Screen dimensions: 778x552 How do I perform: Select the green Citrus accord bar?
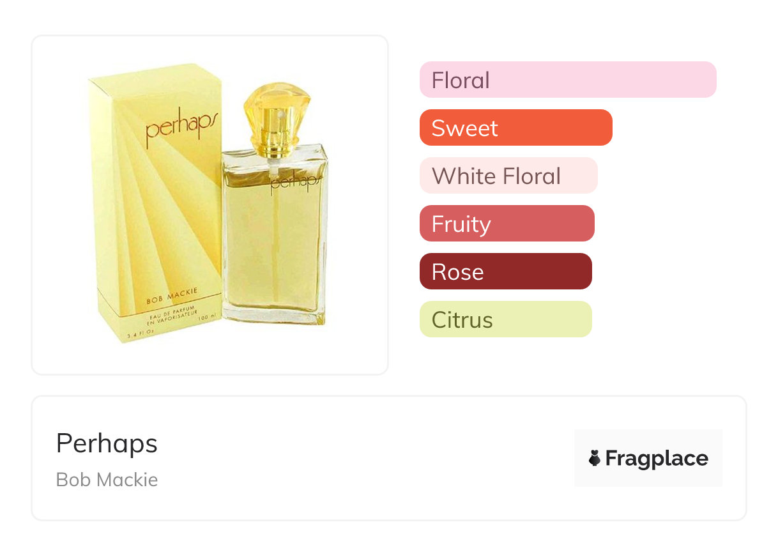[505, 319]
